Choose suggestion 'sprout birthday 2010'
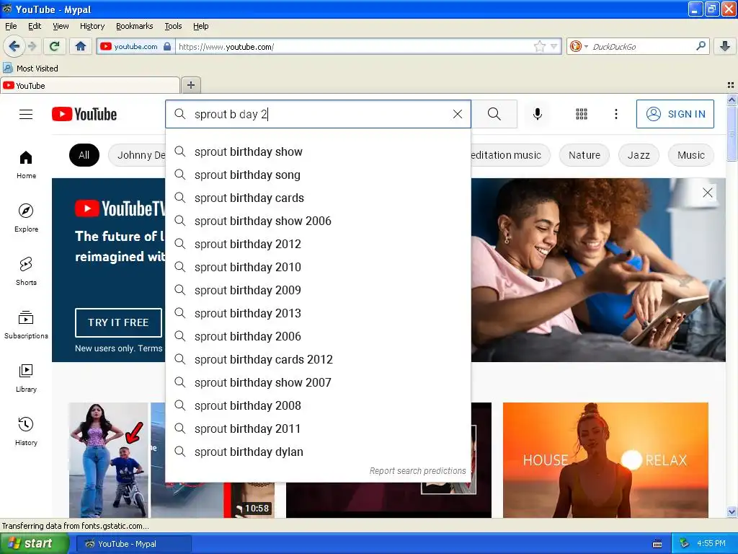The width and height of the screenshot is (738, 554). 318,267
